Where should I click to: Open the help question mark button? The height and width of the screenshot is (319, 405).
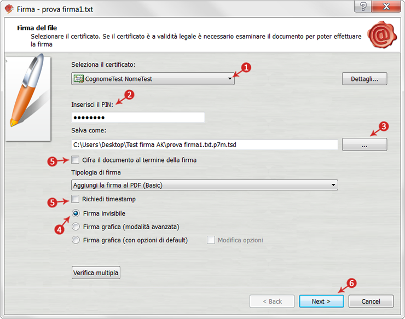click(363, 6)
